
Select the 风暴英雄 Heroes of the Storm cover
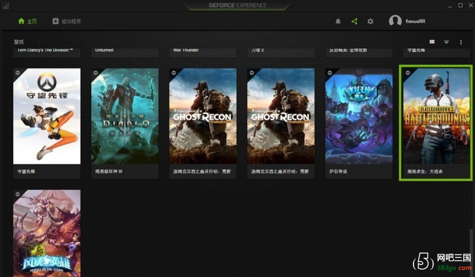coord(47,233)
